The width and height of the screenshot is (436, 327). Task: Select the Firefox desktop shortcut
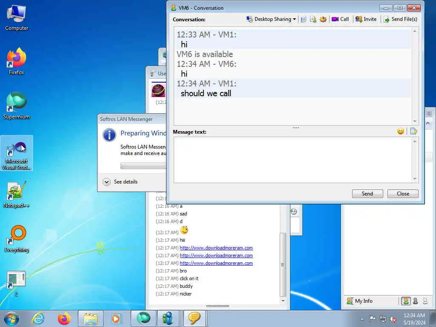(17, 61)
